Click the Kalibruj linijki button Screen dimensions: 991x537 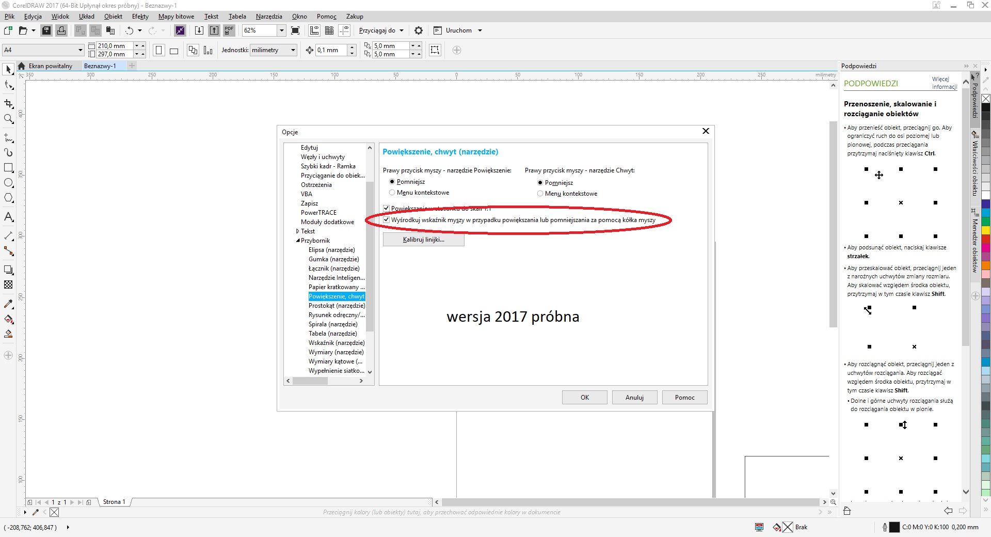click(423, 240)
